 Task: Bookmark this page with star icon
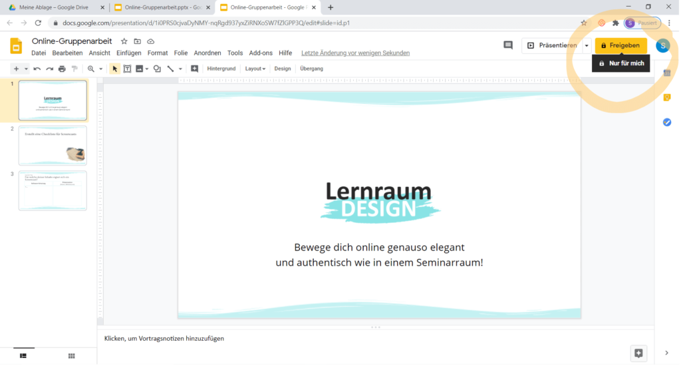tap(584, 23)
